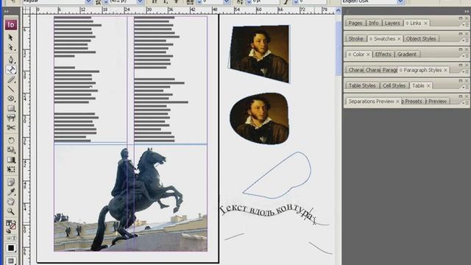Open the Object Styles tab
Screen dimensions: 471x265
(420, 39)
